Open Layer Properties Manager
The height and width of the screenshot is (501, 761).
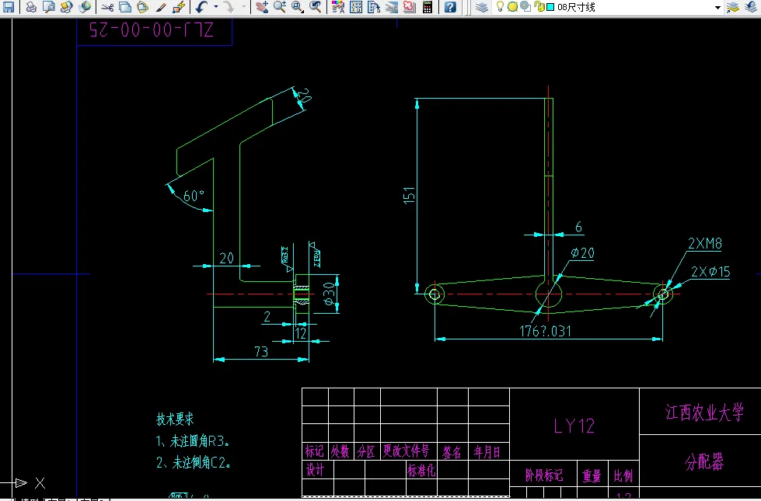pyautogui.click(x=481, y=7)
